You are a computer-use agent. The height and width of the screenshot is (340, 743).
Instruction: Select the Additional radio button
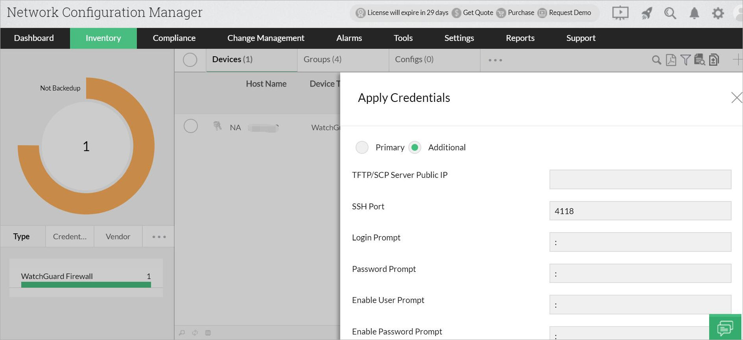tap(415, 147)
